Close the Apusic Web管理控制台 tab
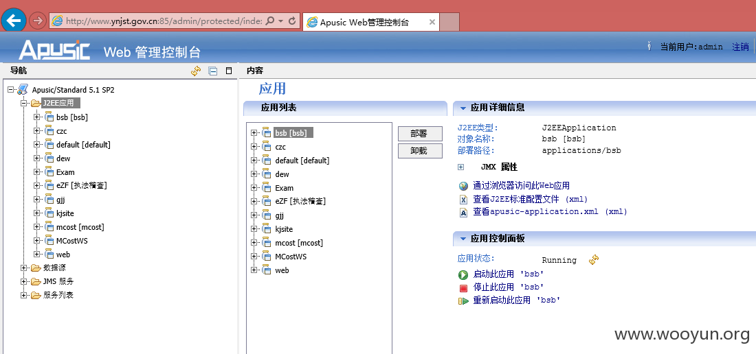 coord(432,22)
